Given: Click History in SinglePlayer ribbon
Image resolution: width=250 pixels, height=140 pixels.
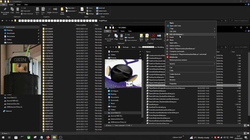Looking at the screenshot, I should coord(90,14).
